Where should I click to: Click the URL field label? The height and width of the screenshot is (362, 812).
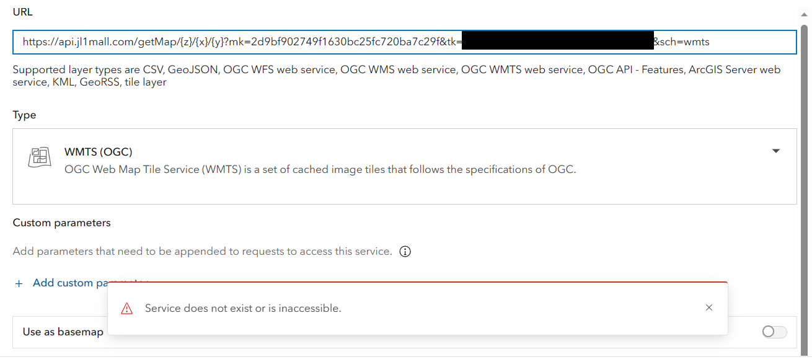(23, 12)
